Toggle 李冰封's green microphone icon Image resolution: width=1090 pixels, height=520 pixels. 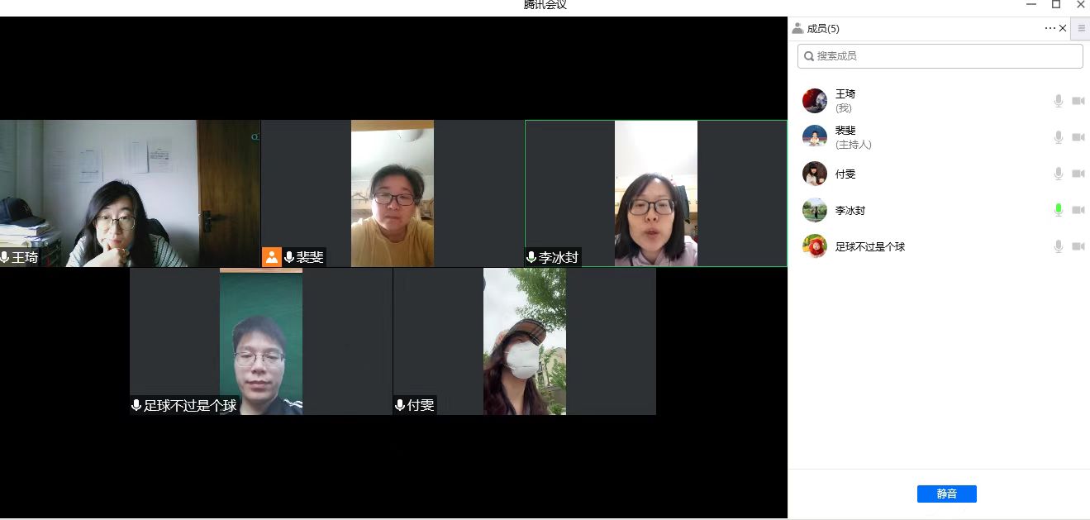coord(1058,210)
